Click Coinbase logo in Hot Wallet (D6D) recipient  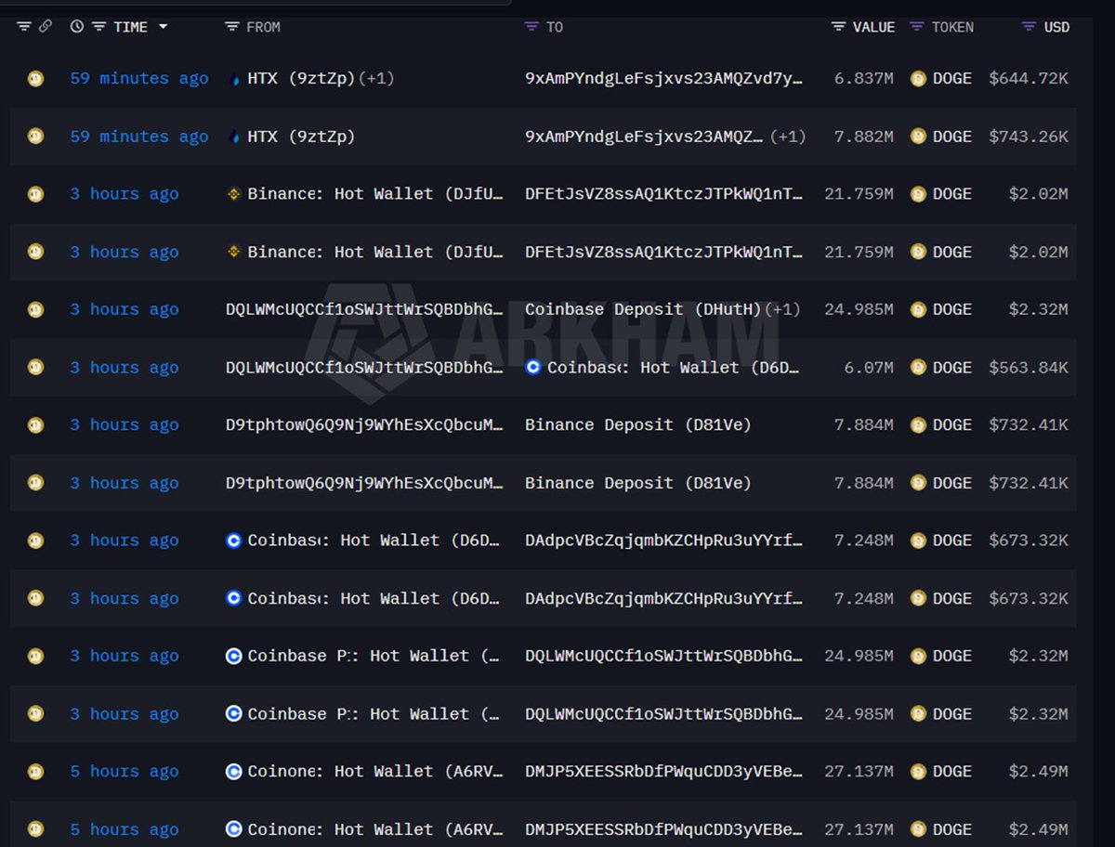tap(533, 368)
